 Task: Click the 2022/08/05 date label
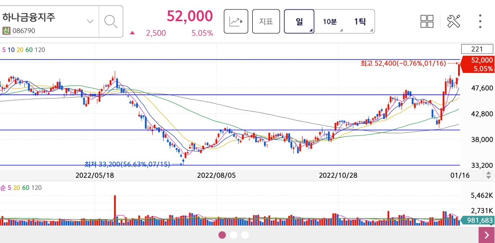216,175
